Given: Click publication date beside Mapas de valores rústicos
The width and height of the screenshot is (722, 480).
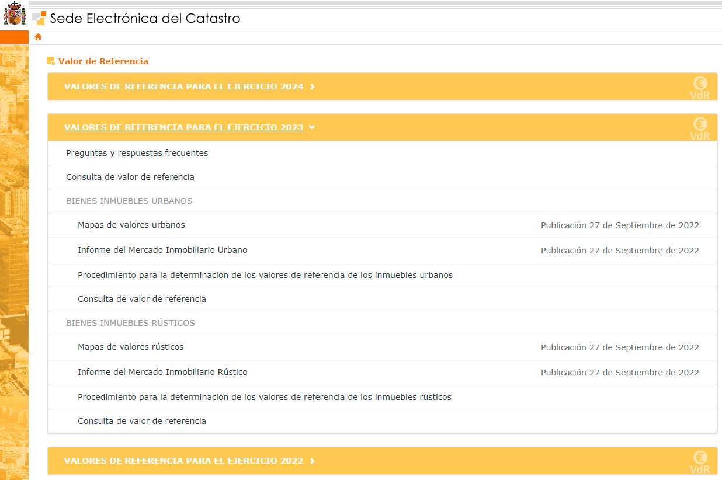Looking at the screenshot, I should (620, 347).
